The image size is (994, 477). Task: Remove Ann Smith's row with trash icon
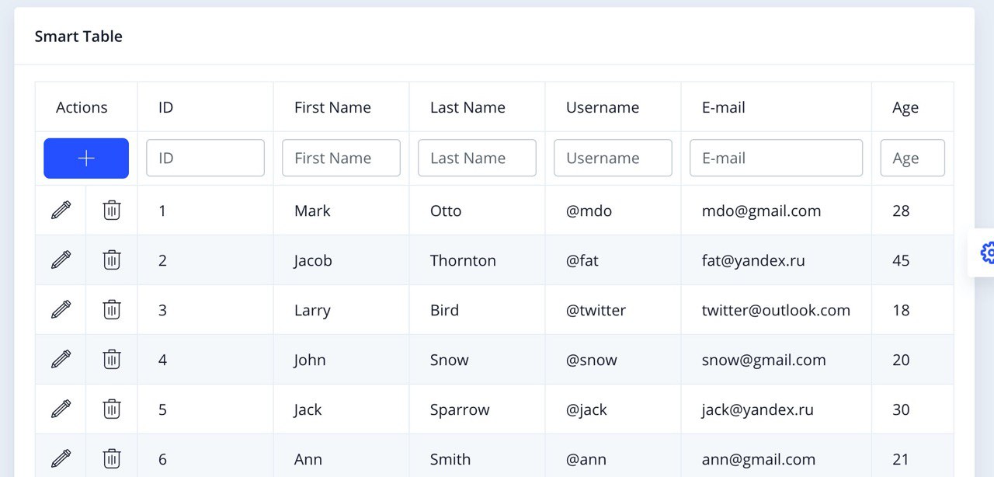pyautogui.click(x=112, y=458)
